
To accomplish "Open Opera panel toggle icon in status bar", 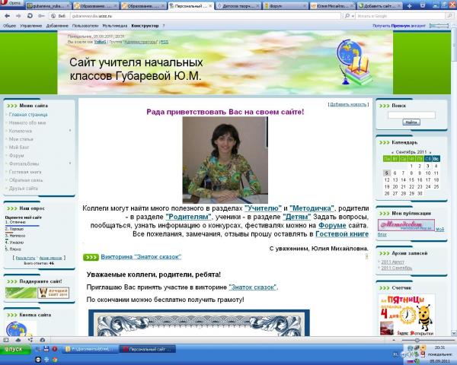I will (x=6, y=340).
